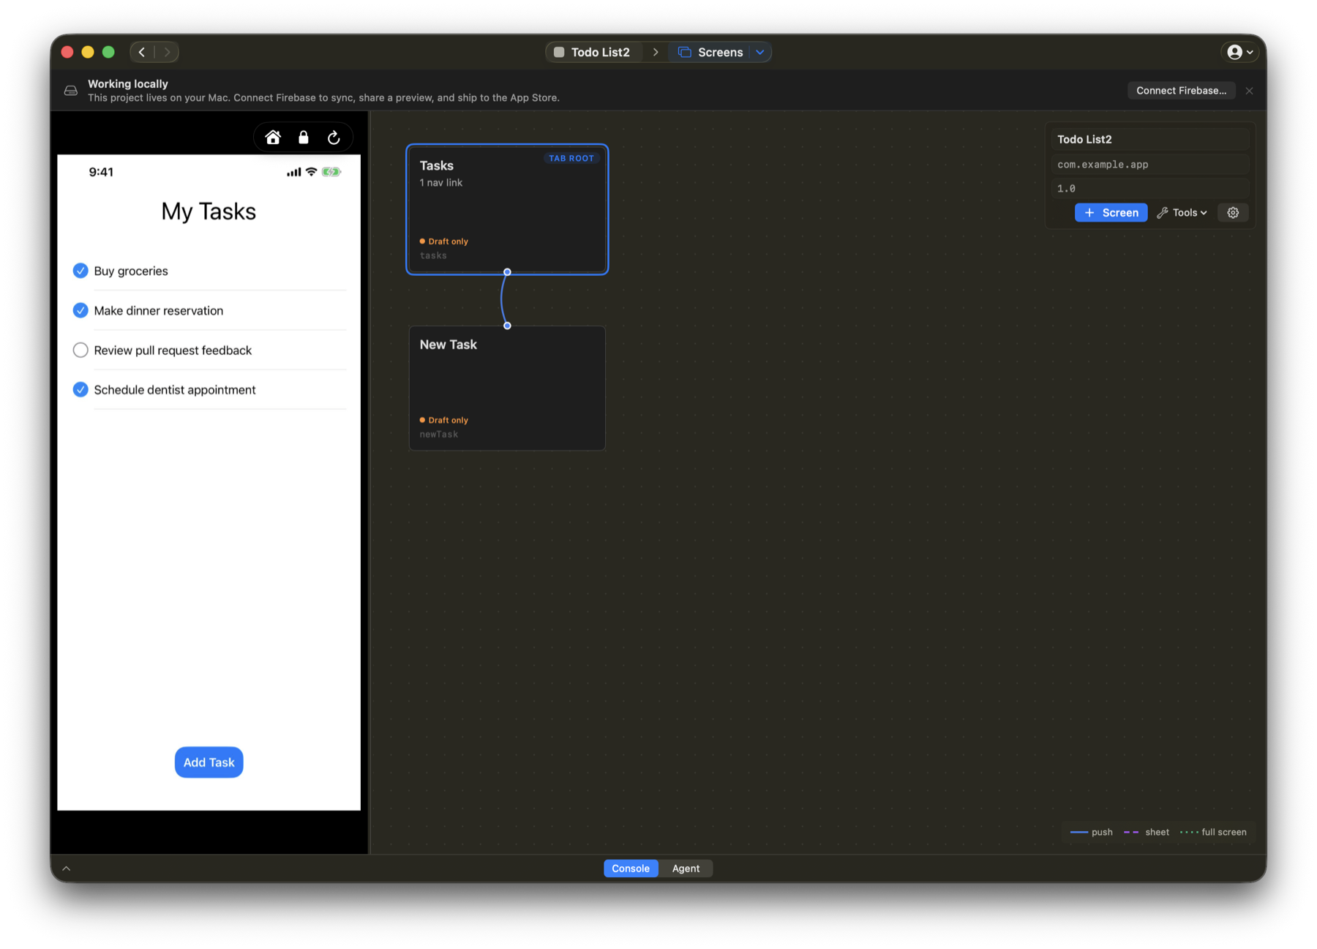Click the full screen legend entry
Viewport: 1317px width, 949px height.
(1213, 832)
